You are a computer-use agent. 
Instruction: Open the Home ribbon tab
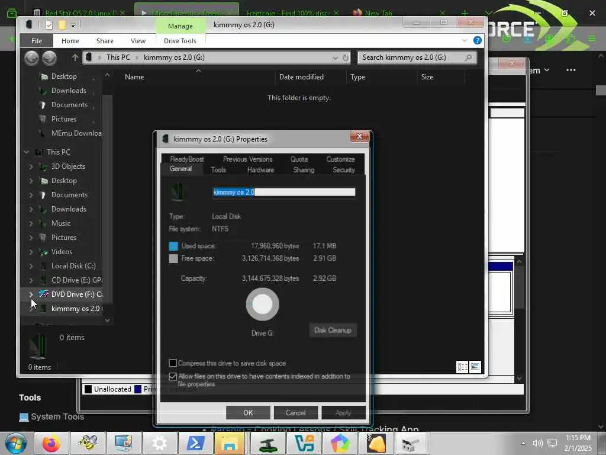point(70,41)
